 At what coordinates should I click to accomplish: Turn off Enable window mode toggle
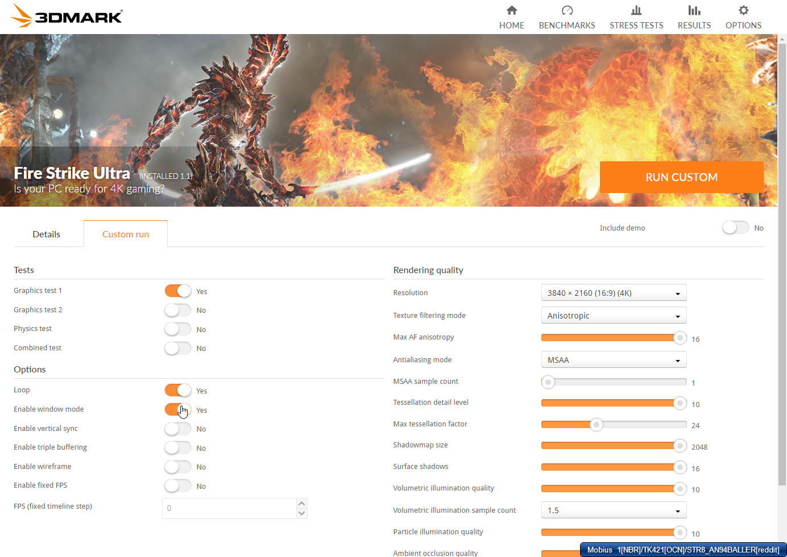click(178, 409)
